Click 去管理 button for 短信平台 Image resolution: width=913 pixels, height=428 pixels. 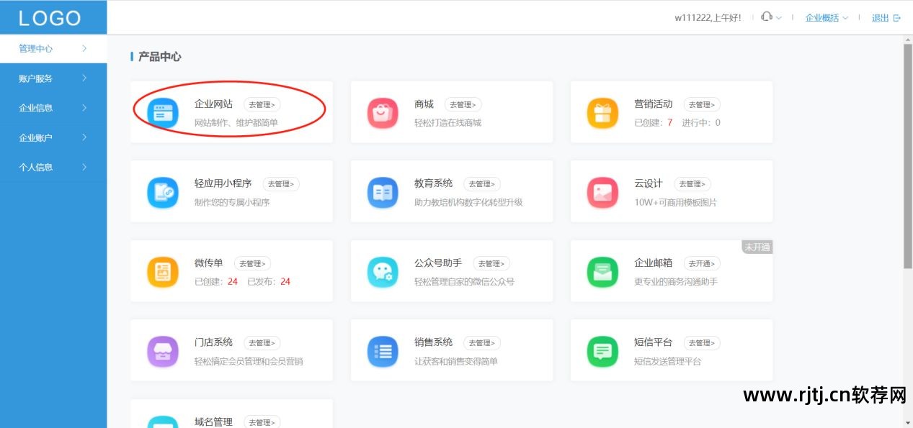pyautogui.click(x=702, y=343)
